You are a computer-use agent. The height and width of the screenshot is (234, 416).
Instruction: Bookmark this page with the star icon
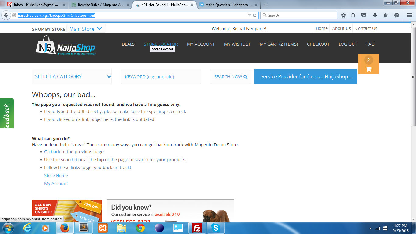tap(344, 15)
